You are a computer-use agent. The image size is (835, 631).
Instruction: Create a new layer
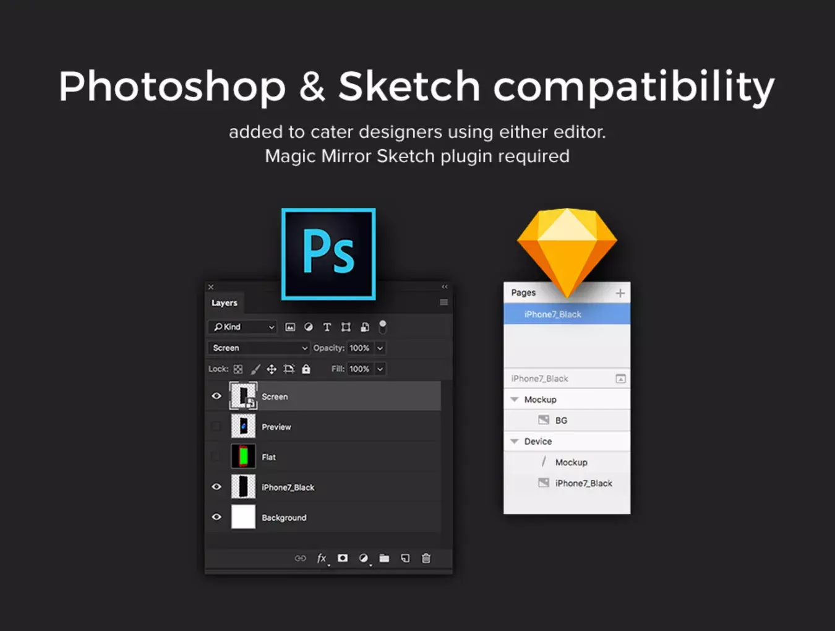[x=405, y=558]
